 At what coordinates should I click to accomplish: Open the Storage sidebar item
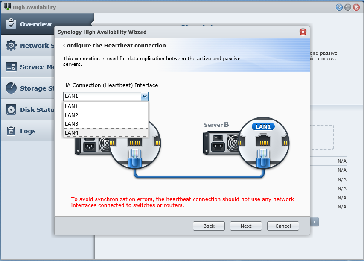tap(28, 88)
